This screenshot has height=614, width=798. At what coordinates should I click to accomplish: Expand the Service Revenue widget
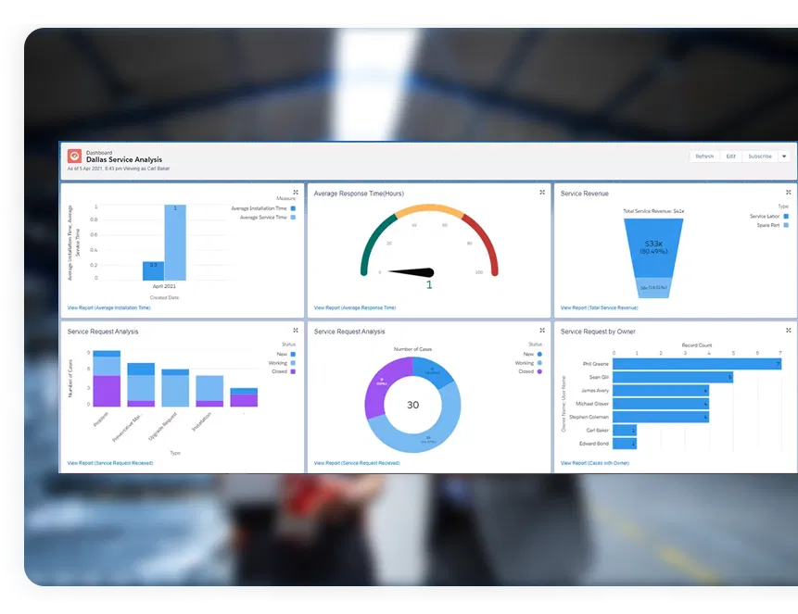pos(789,193)
